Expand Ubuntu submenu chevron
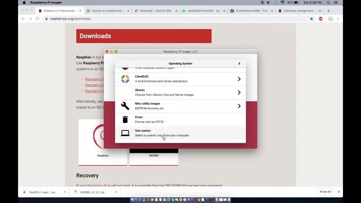Viewport: 361px width, 203px height. pyautogui.click(x=239, y=92)
